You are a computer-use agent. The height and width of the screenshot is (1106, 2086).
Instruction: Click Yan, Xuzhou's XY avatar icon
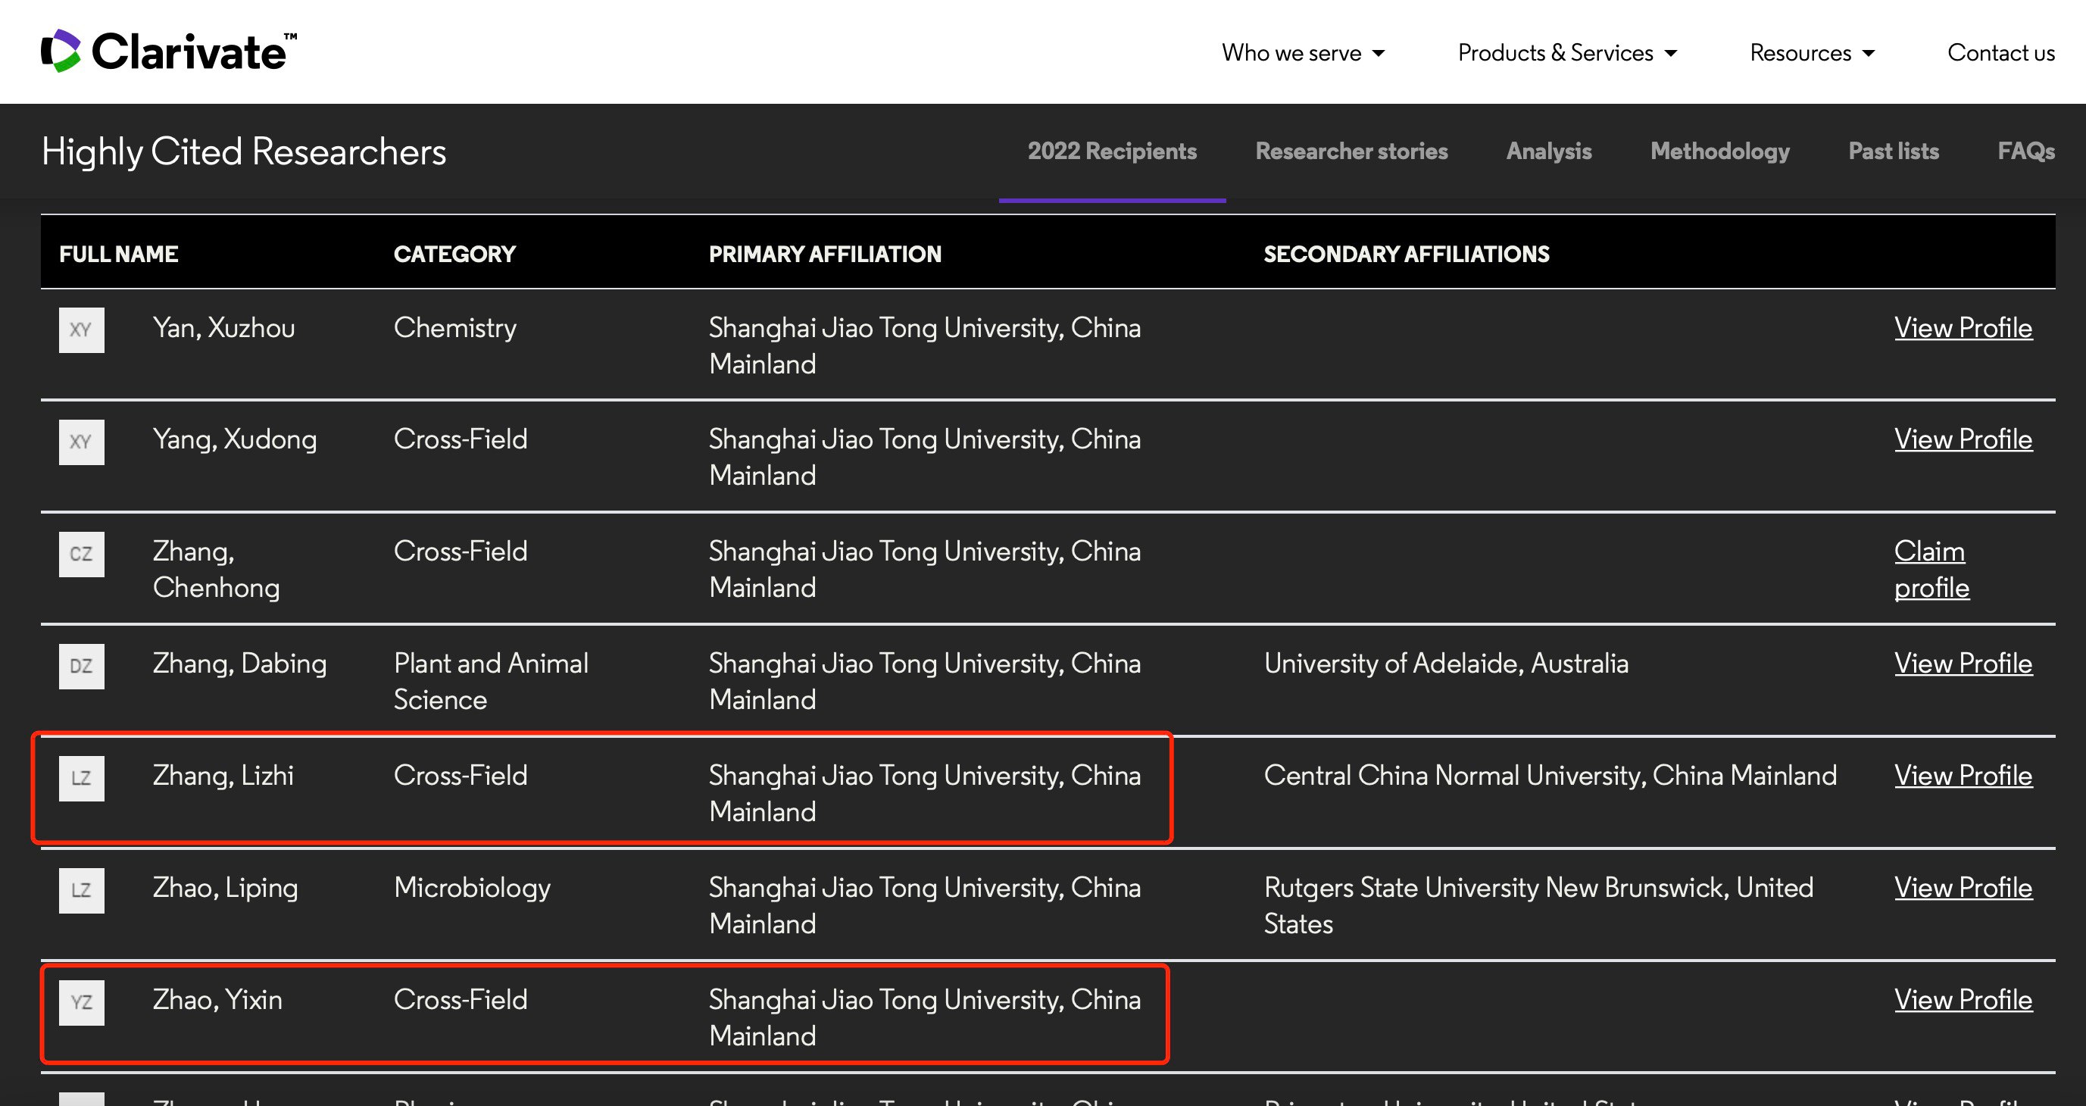pyautogui.click(x=81, y=330)
